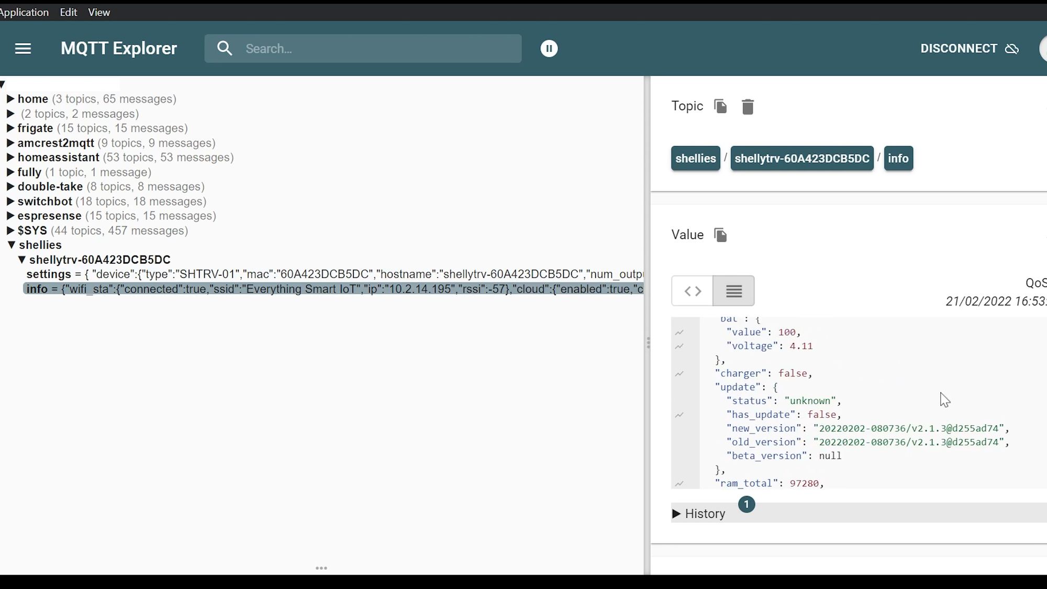Image resolution: width=1047 pixels, height=589 pixels.
Task: Expand the fully topic
Action: pyautogui.click(x=10, y=172)
